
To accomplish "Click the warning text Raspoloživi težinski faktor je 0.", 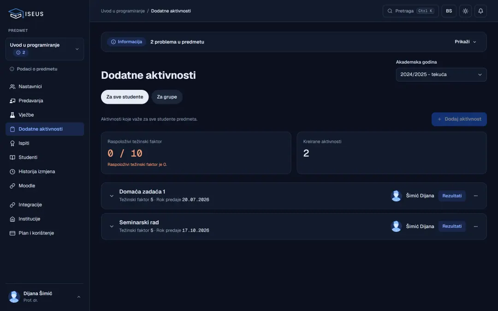I will tap(137, 164).
